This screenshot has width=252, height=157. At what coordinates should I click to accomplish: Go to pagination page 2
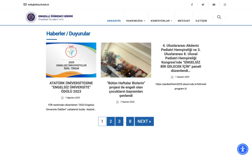[111, 121]
